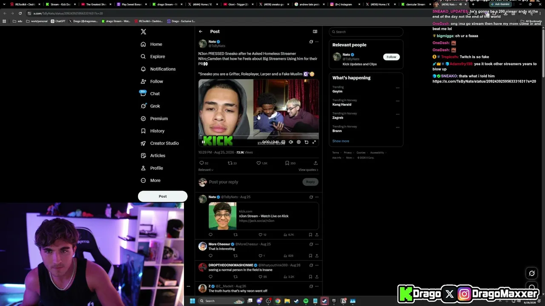Toggle video captions
This screenshot has height=306, width=545.
point(283,142)
